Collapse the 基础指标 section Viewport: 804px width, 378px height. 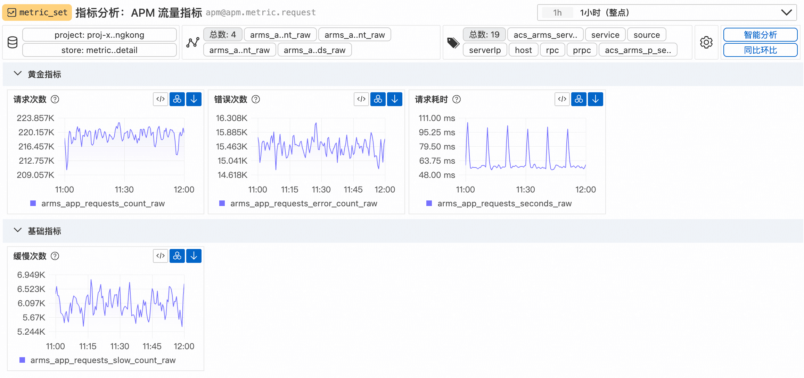18,231
